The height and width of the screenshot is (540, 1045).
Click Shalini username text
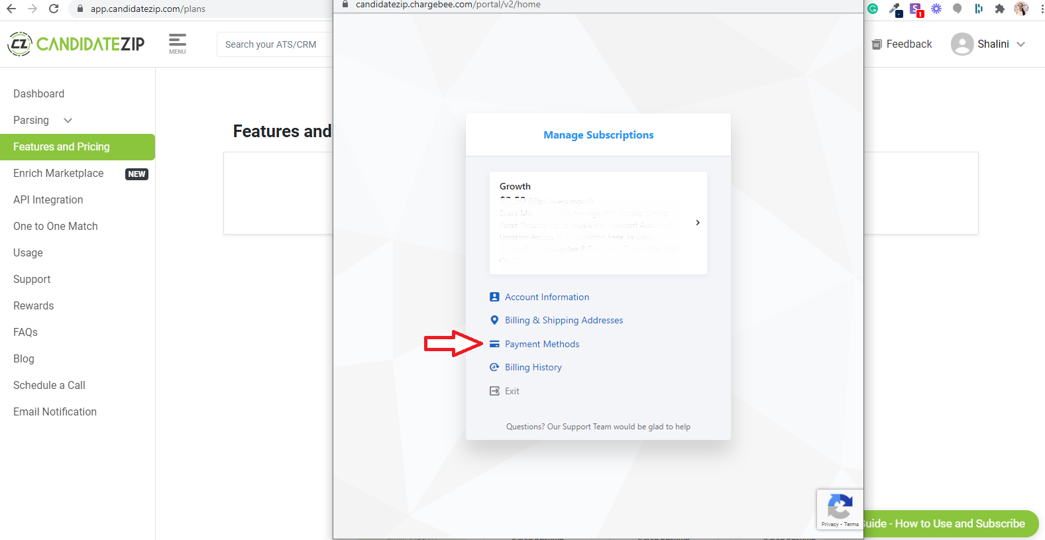tap(993, 44)
